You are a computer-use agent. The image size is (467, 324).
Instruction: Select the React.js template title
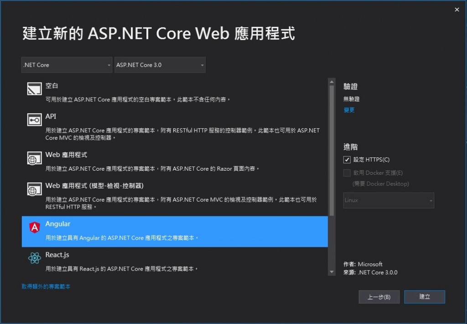(57, 255)
